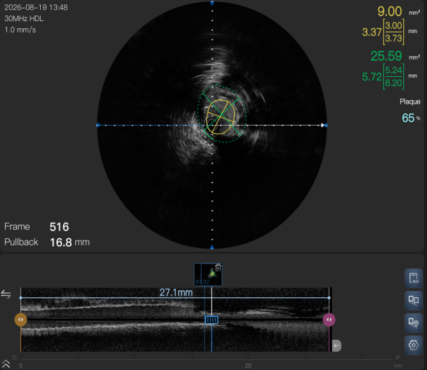Click the bookmark with location pin button
Image resolution: width=427 pixels, height=370 pixels.
tap(414, 323)
